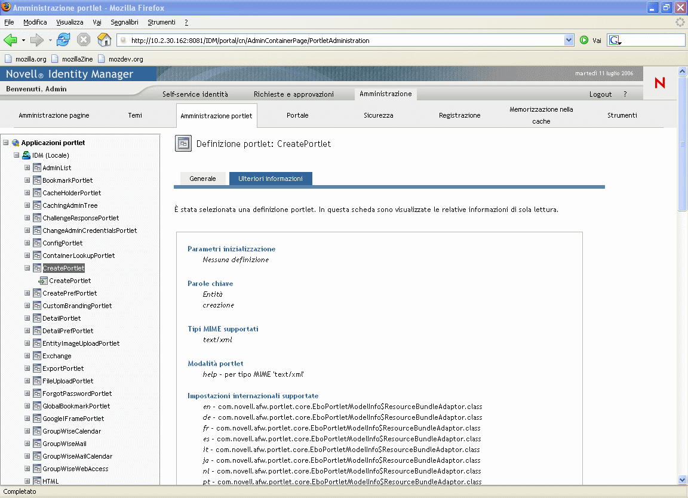Viewport: 688px width, 498px height.
Task: Open Richieste e approvazioni section
Action: click(294, 94)
